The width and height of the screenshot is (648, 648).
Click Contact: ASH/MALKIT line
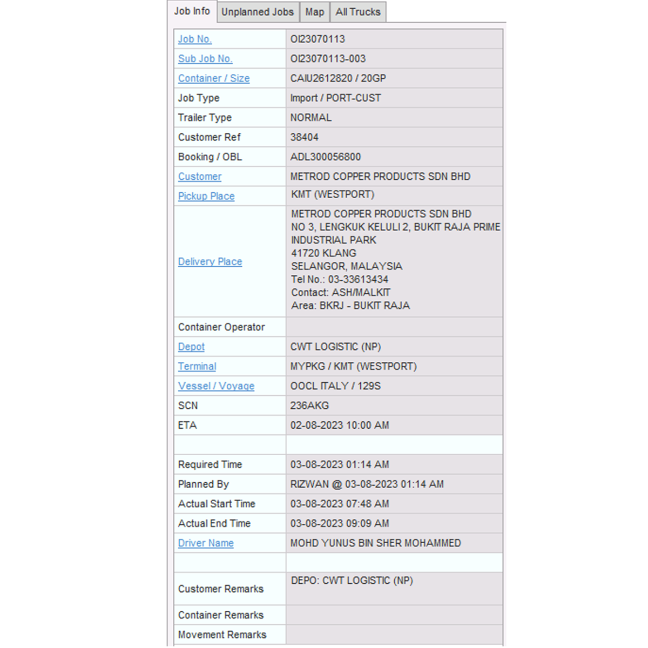coord(341,293)
